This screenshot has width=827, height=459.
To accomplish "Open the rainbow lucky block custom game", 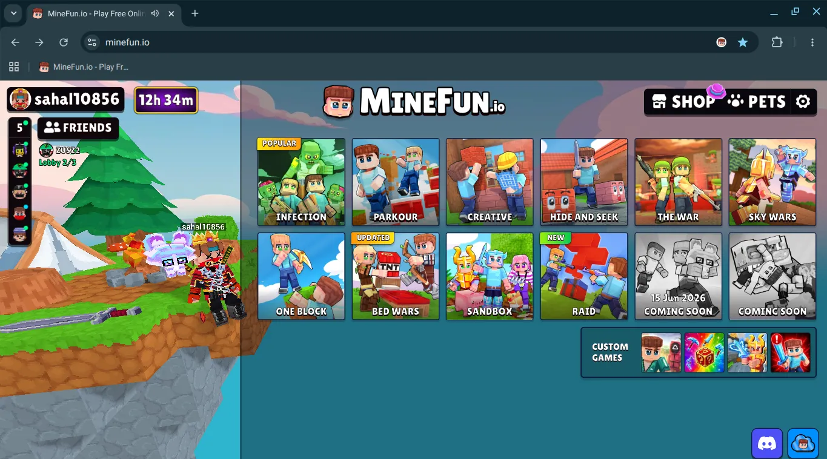I will [704, 352].
